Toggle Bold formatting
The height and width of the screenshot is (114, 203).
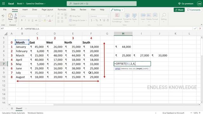point(22,20)
